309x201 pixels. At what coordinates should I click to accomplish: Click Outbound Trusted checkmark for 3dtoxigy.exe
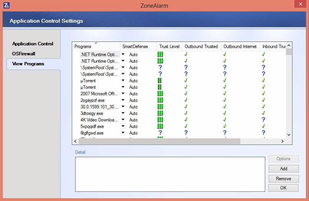click(186, 113)
